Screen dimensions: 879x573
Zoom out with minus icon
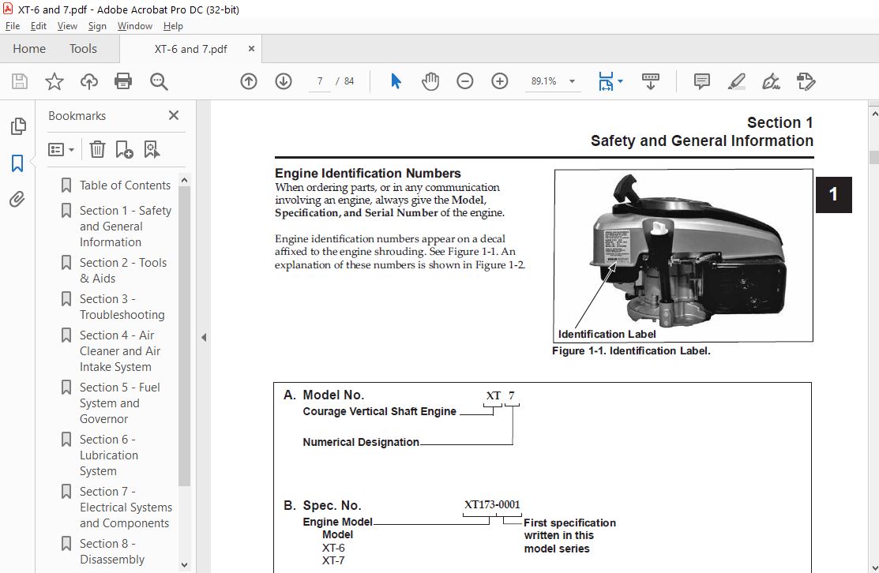click(x=464, y=81)
